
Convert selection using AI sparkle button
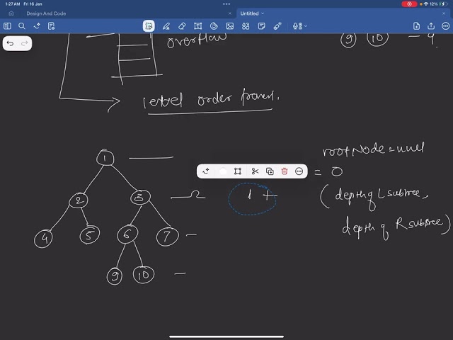point(206,171)
